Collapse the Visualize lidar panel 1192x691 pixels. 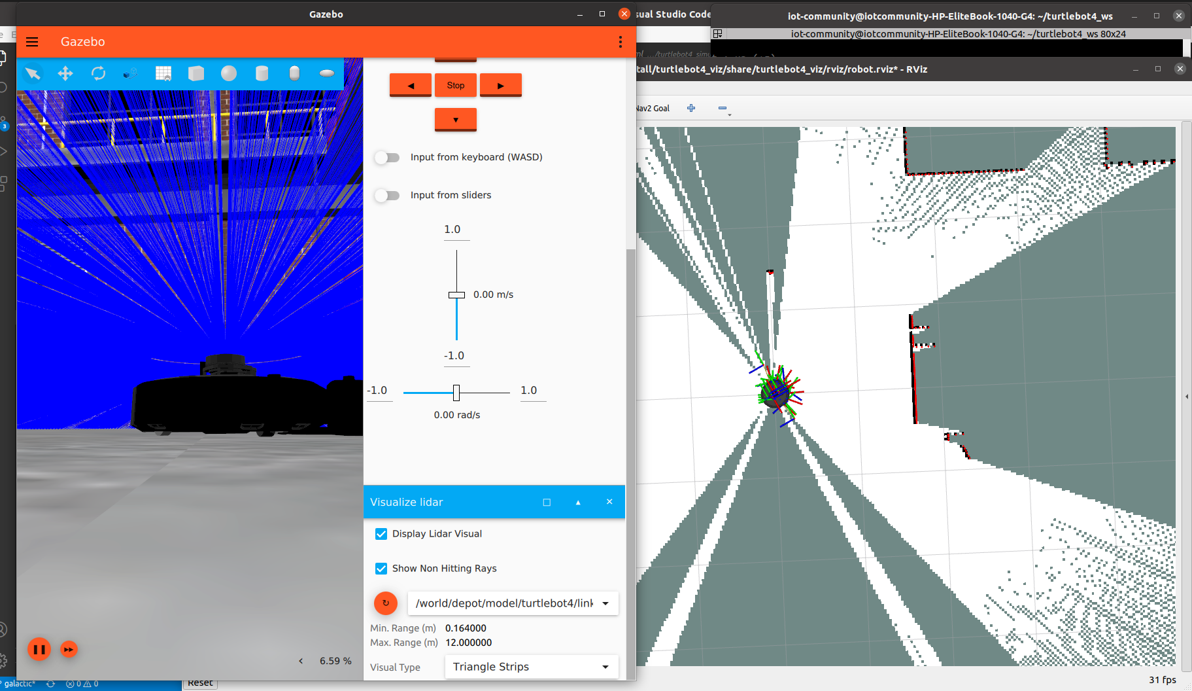click(578, 502)
